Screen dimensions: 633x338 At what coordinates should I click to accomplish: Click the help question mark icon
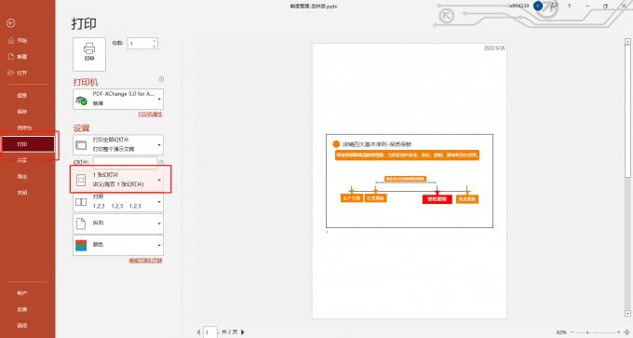(569, 7)
